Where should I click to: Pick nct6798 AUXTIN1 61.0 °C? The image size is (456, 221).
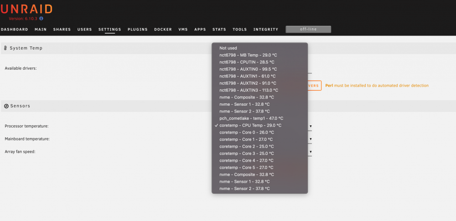point(259,76)
